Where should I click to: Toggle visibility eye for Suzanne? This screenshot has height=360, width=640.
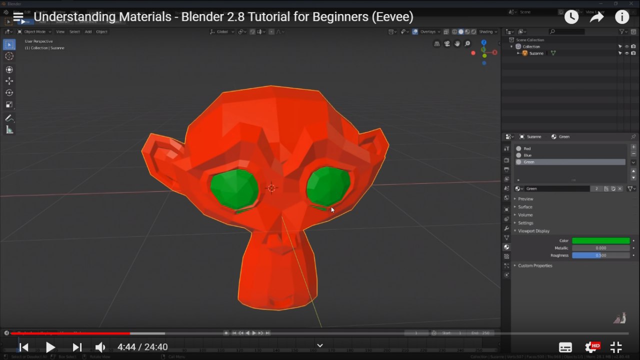pos(626,53)
